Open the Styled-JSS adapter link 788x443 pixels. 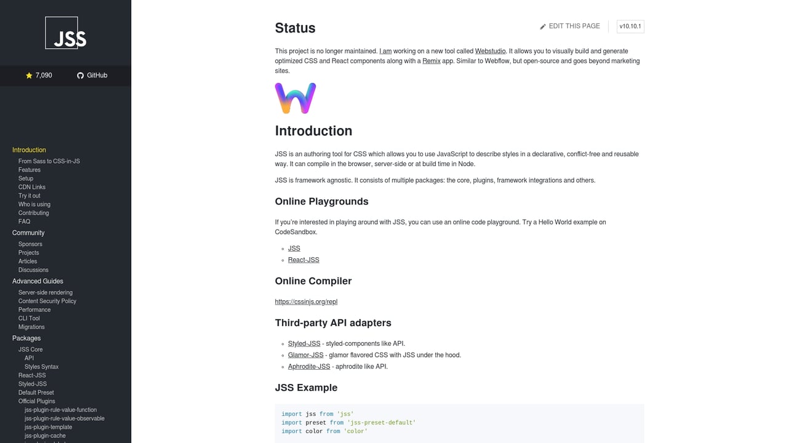click(x=304, y=343)
